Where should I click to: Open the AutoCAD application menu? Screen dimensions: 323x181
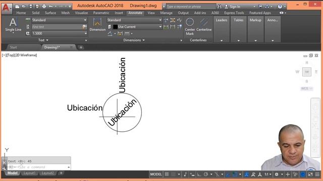(7, 8)
